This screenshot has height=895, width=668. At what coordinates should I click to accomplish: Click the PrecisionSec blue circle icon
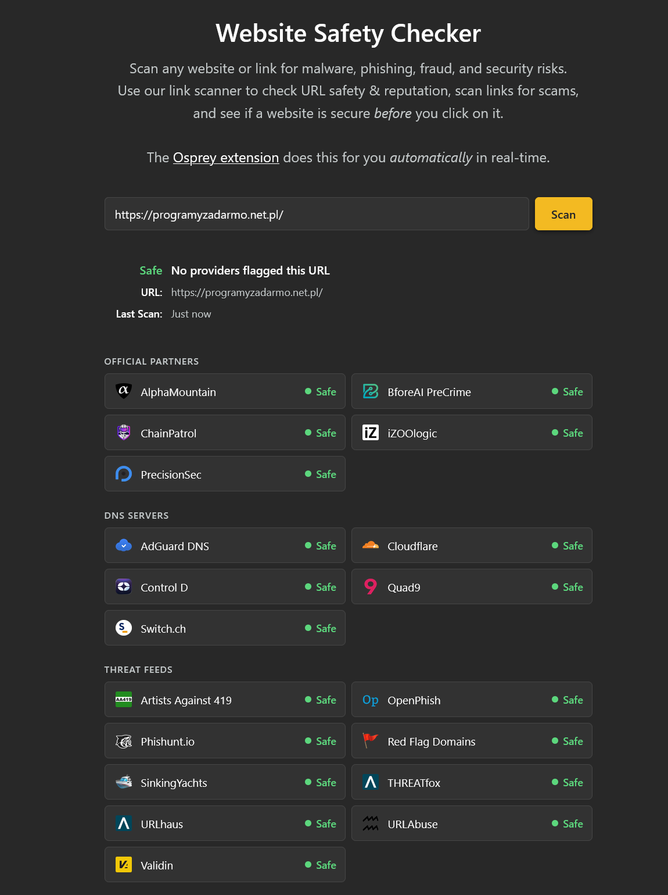point(124,474)
